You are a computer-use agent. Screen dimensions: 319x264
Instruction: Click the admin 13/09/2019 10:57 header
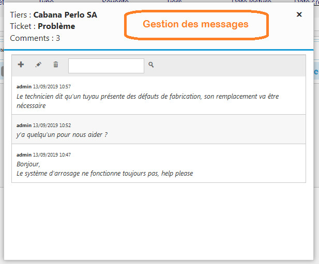click(x=43, y=86)
